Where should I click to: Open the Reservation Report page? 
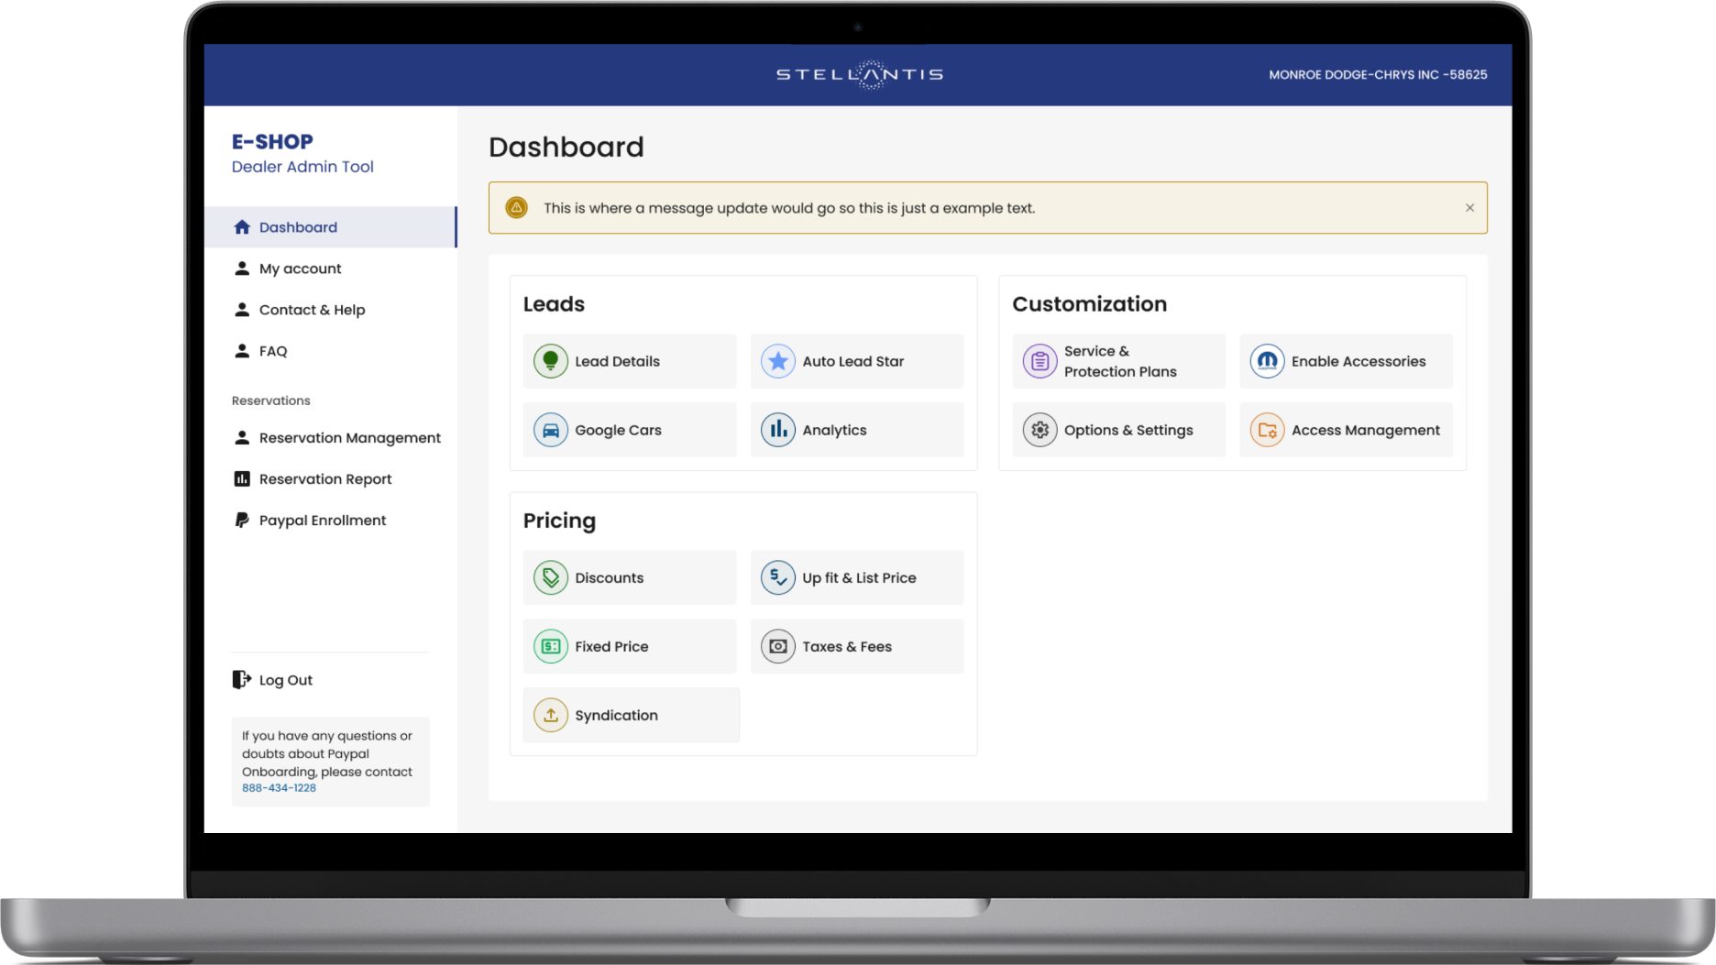pos(324,479)
